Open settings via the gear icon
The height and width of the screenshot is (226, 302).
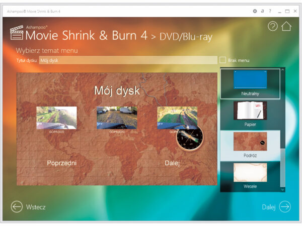(255, 11)
